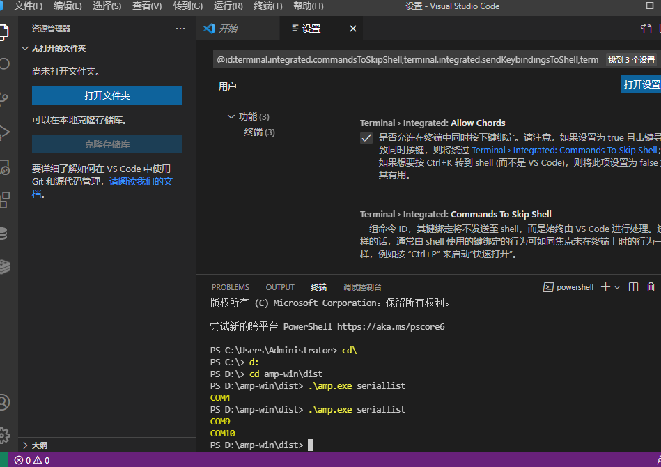Close the 设置 tab

point(353,29)
